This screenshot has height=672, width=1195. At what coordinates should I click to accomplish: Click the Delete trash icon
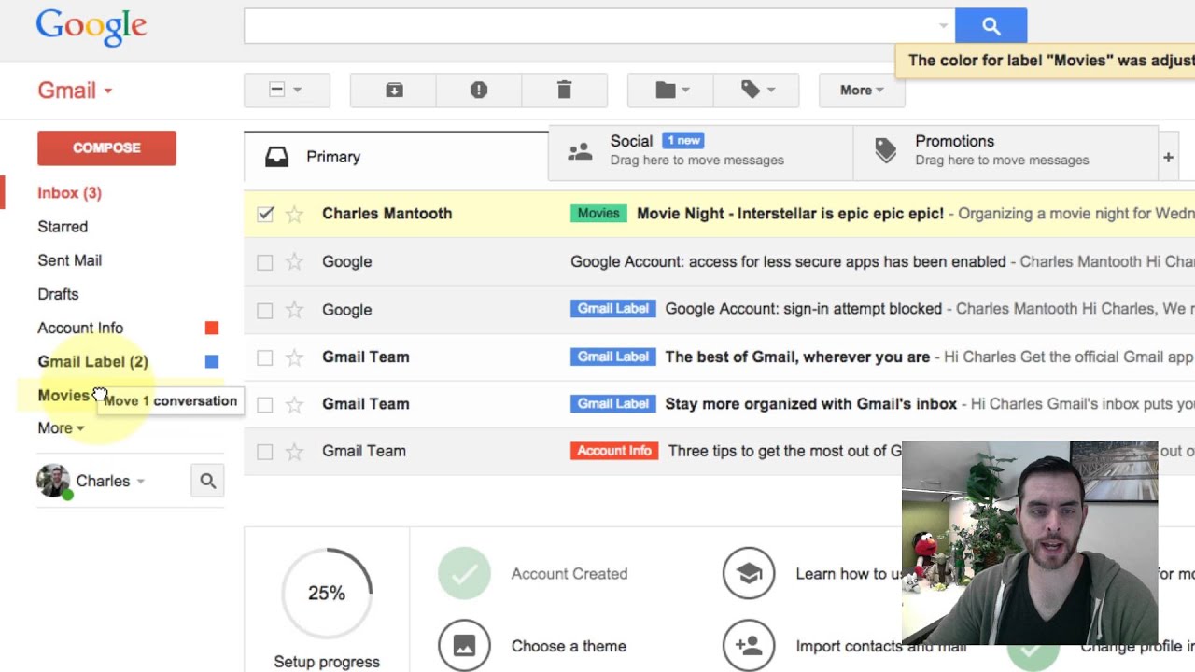point(564,90)
